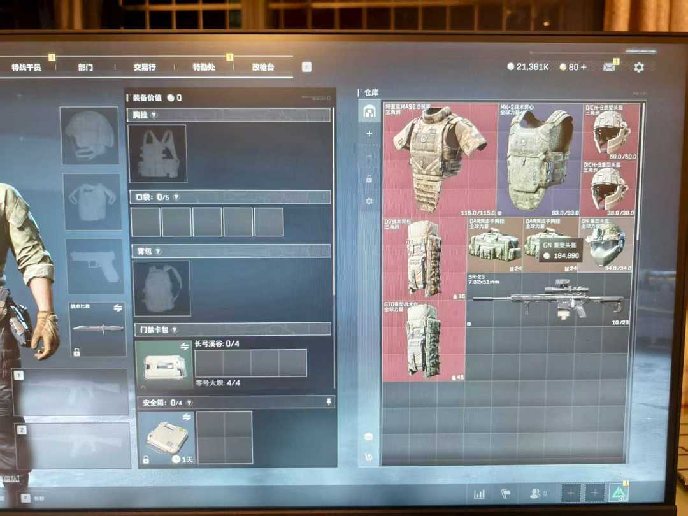Click the coin icon beside 21,361K
The image size is (688, 516).
pos(510,67)
